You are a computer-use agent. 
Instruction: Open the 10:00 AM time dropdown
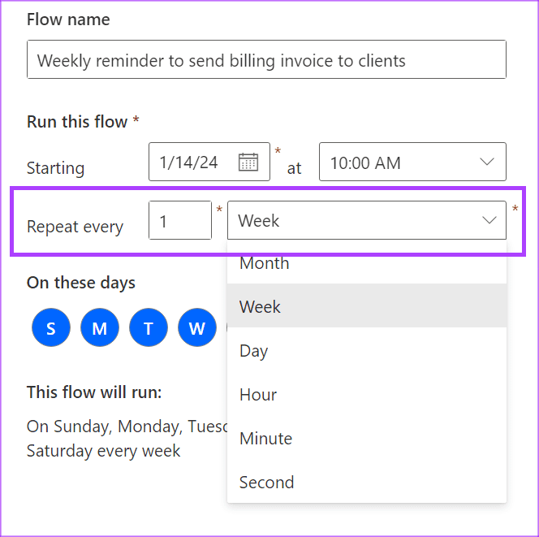coord(412,162)
